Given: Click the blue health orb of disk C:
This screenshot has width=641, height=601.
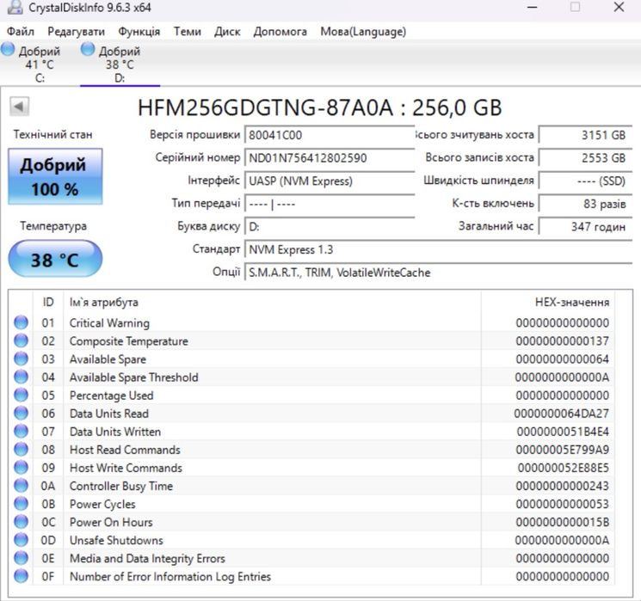Looking at the screenshot, I should point(8,49).
